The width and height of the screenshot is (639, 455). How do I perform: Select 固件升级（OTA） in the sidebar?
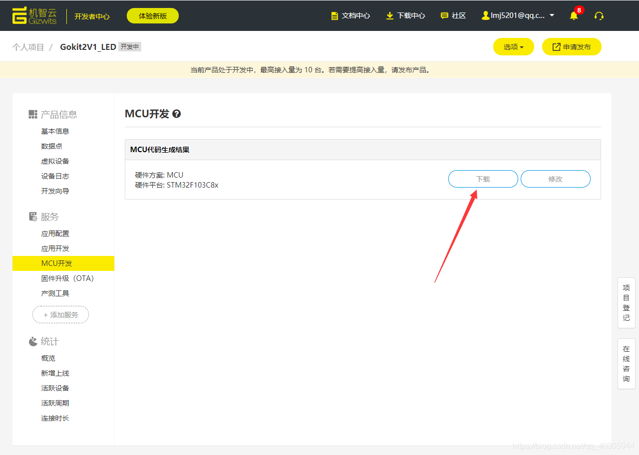click(x=67, y=278)
